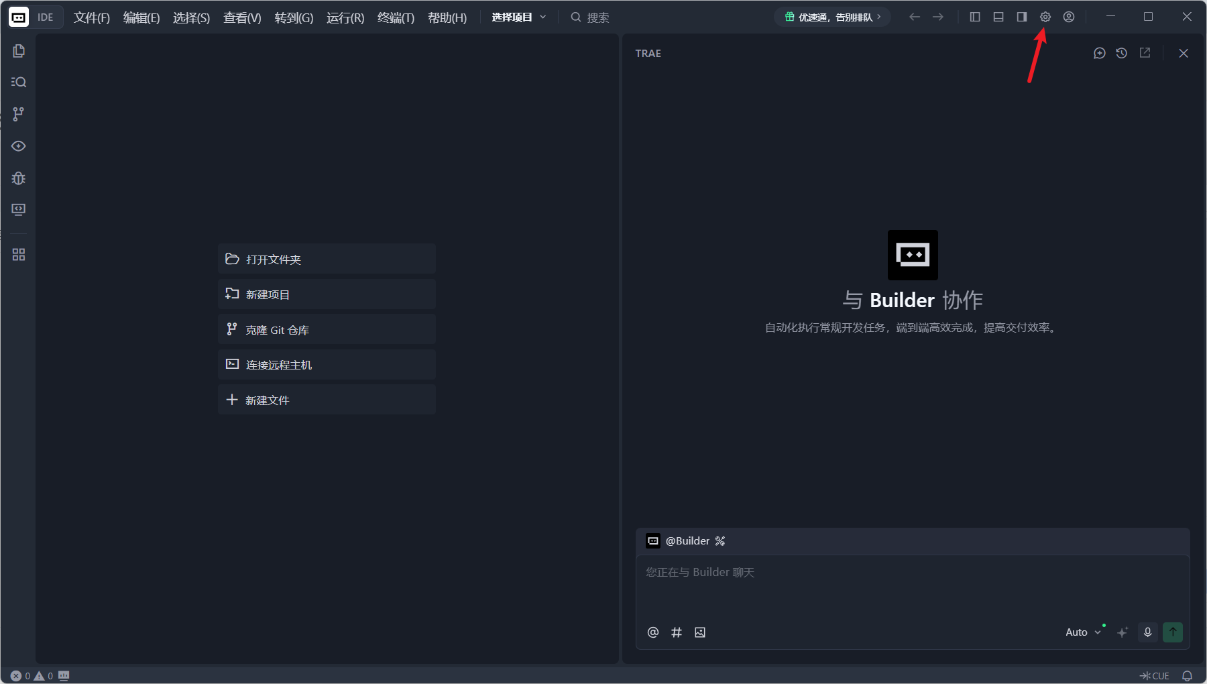1207x684 pixels.
Task: Switch mode with the IDE label
Action: (x=46, y=17)
